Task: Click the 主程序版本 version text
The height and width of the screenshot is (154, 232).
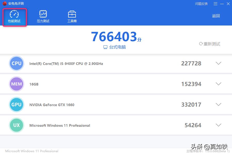Action: (208, 151)
